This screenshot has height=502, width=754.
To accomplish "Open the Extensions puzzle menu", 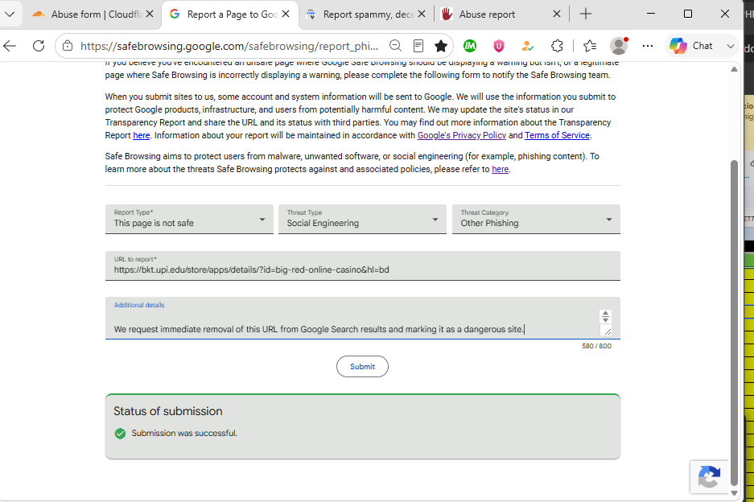I will pos(557,46).
